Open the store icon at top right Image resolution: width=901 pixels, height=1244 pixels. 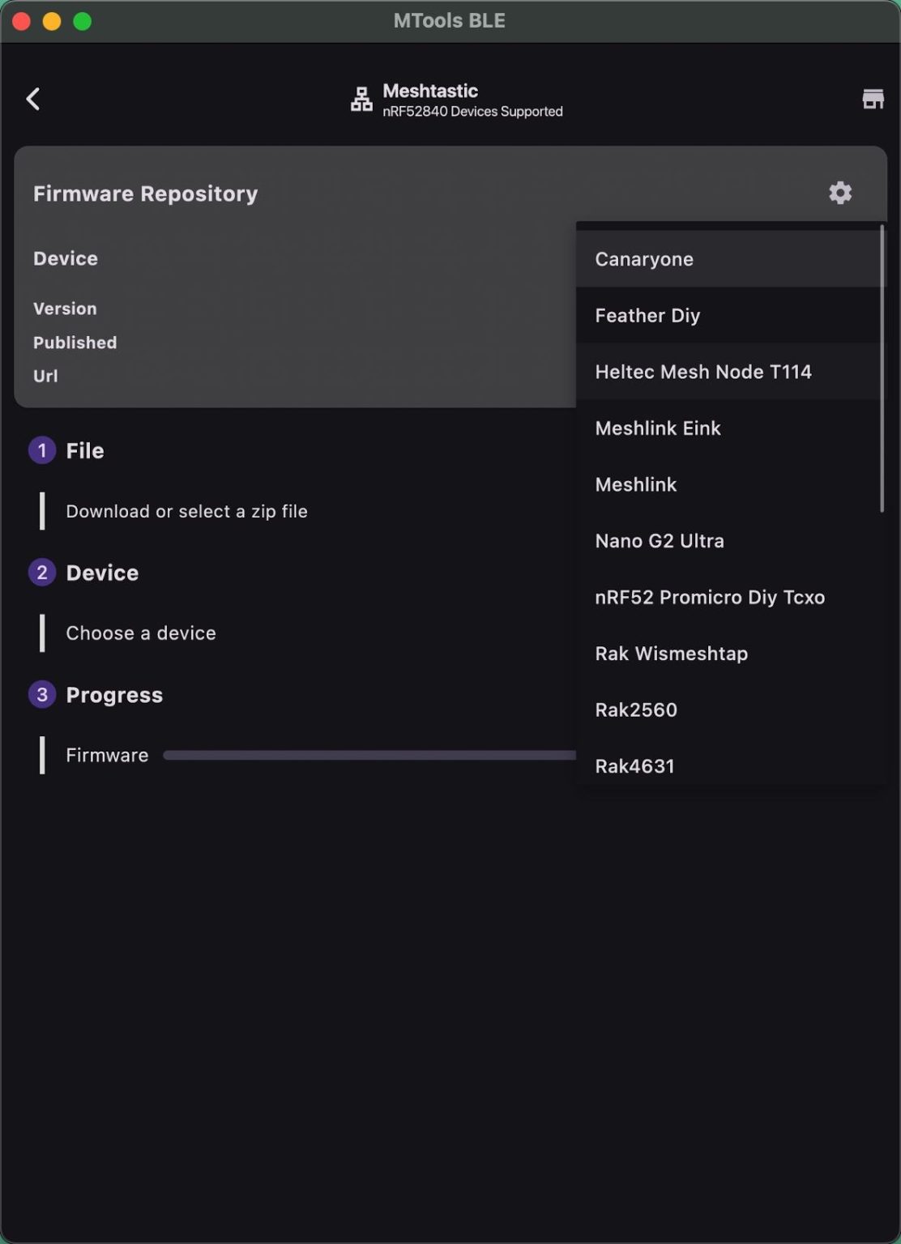873,99
